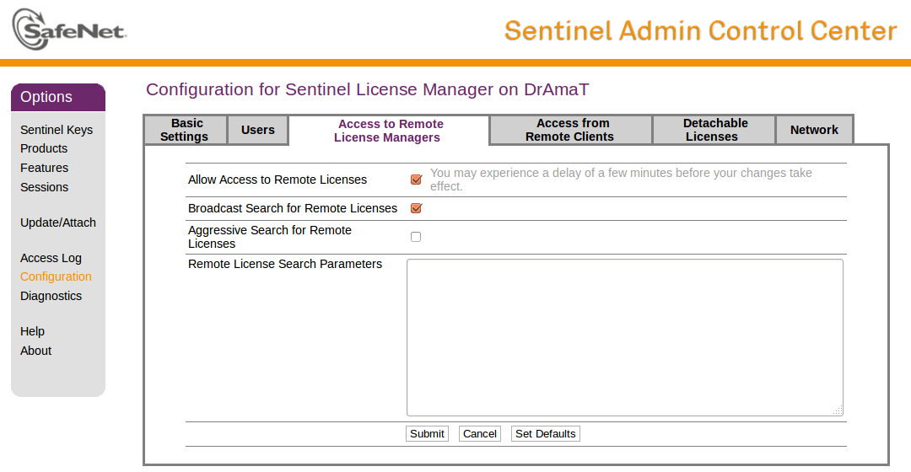
Task: Switch to the Basic Settings tab
Action: pyautogui.click(x=185, y=130)
